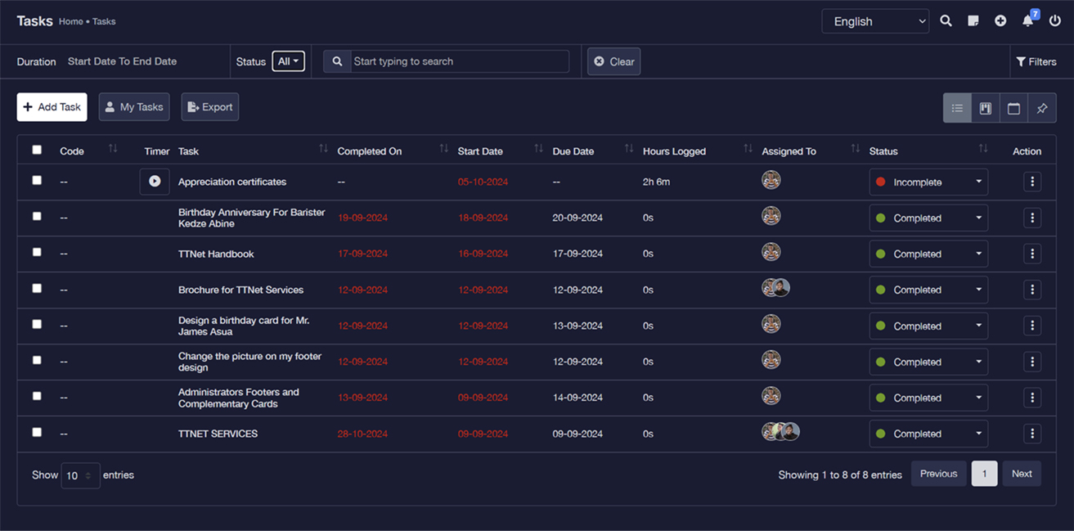
Task: Select the TTNET SERVICES row checkbox
Action: click(37, 432)
